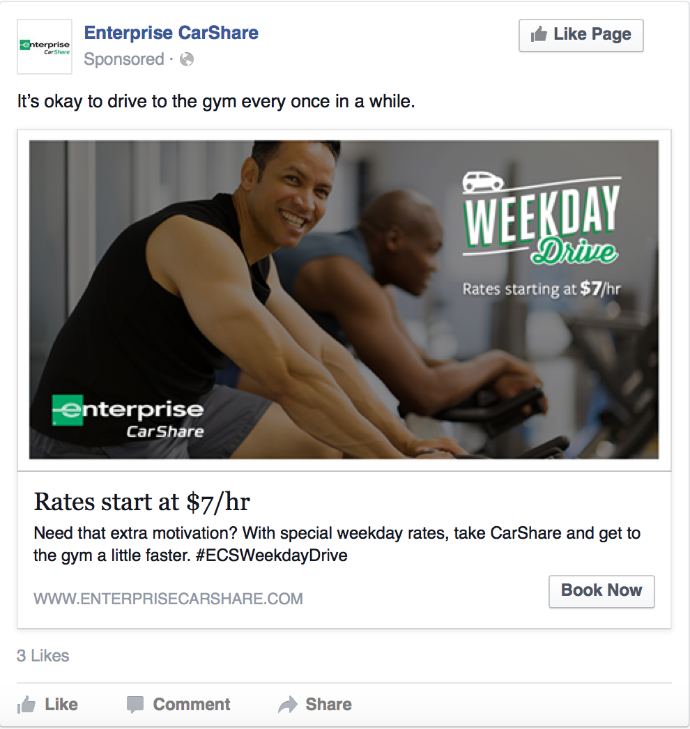Screen dimensions: 690x729
Task: Open the Enterprise CarShare page name link
Action: coord(171,33)
